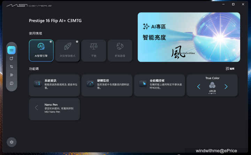This screenshot has width=251, height=155.
Task: Close the MSI Center window
Action: tap(243, 4)
